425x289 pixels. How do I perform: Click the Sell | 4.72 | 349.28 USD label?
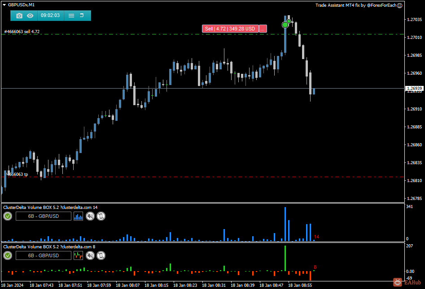230,29
